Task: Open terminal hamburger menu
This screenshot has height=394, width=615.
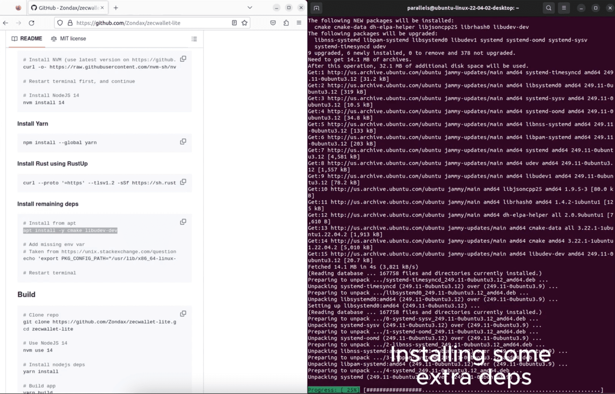Action: point(564,8)
